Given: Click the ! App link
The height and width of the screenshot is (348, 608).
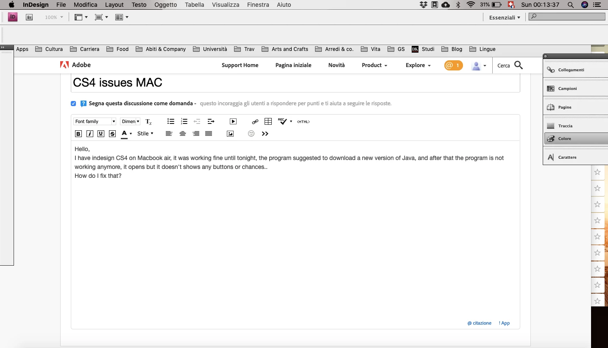Looking at the screenshot, I should [x=504, y=323].
